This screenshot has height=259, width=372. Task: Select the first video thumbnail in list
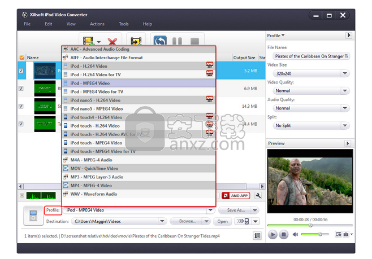(45, 71)
